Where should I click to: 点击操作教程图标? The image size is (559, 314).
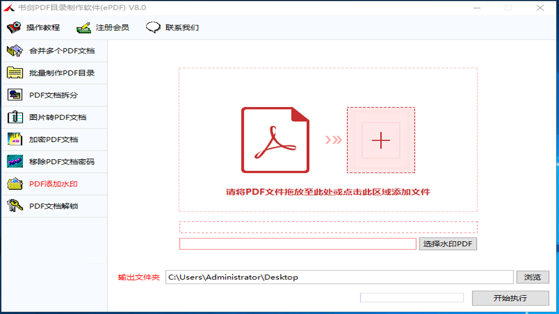pos(13,27)
